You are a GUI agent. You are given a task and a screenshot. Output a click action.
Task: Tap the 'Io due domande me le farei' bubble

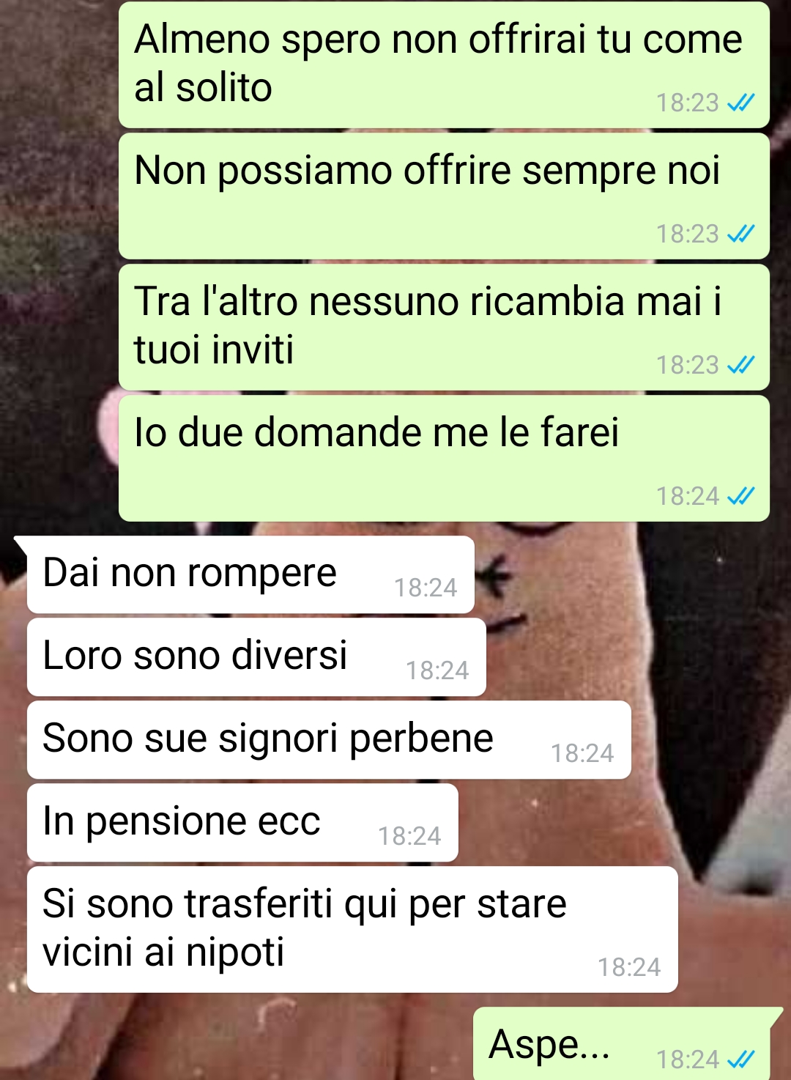444,459
